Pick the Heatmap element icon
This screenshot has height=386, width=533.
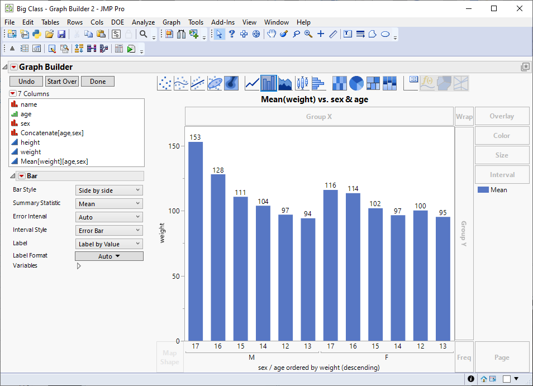(x=339, y=84)
